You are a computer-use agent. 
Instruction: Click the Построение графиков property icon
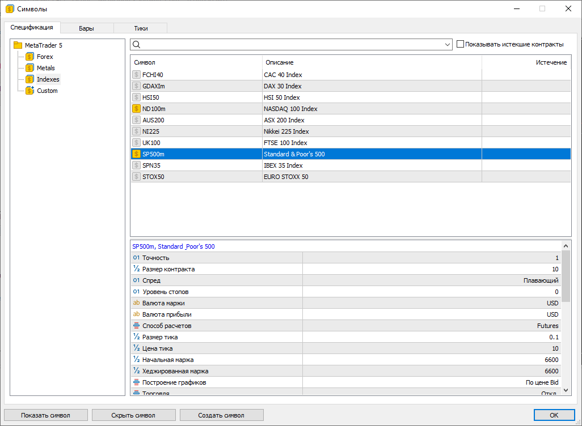coord(136,382)
